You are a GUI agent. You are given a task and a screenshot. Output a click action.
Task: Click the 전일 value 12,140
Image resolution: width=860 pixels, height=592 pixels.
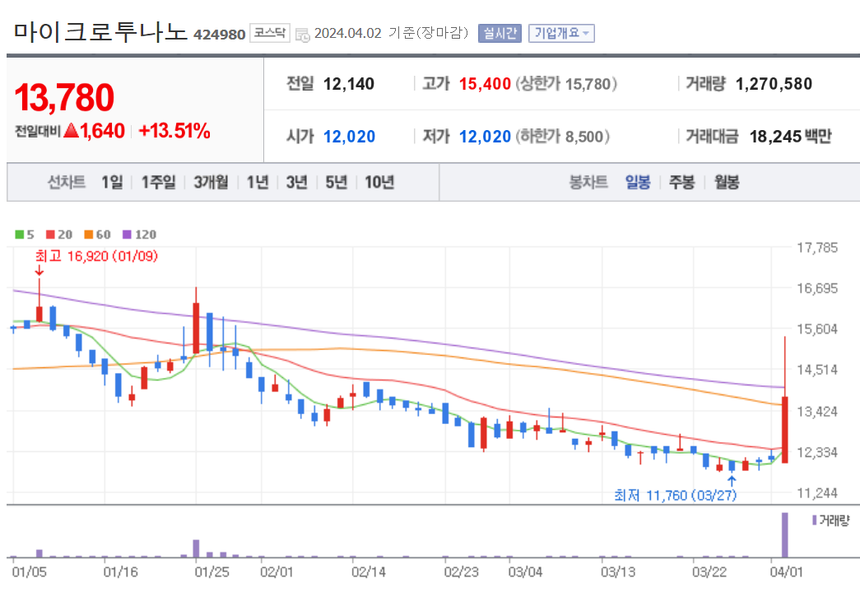[x=349, y=84]
